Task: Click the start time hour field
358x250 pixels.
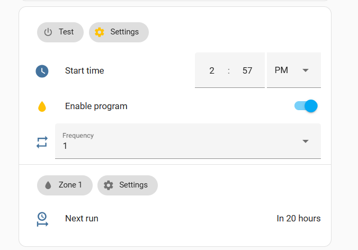Action: pyautogui.click(x=212, y=70)
